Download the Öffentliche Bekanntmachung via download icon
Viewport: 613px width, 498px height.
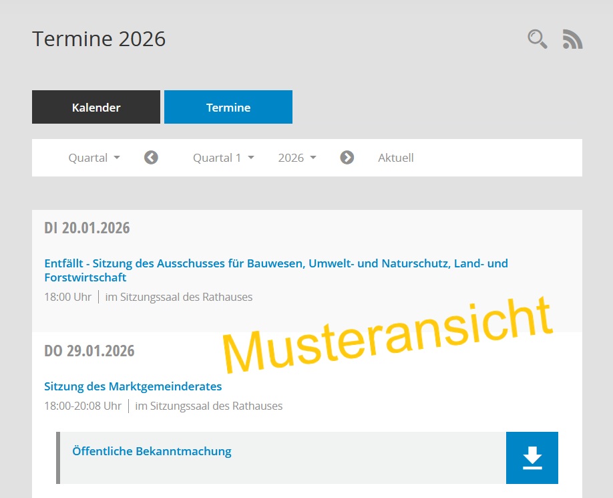(x=532, y=458)
